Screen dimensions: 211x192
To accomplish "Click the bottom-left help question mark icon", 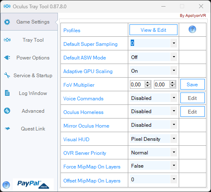I will tap(6, 185).
